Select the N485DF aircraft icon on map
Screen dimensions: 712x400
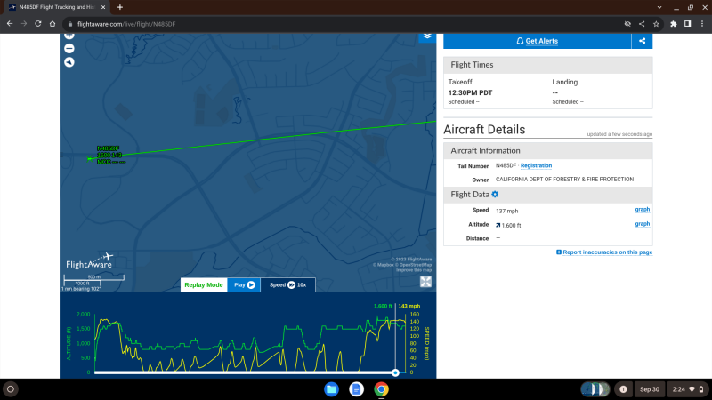[x=90, y=159]
